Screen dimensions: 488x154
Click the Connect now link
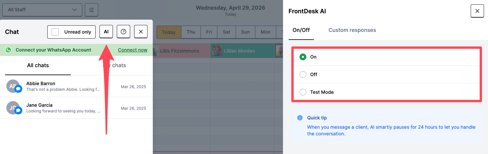pos(132,50)
